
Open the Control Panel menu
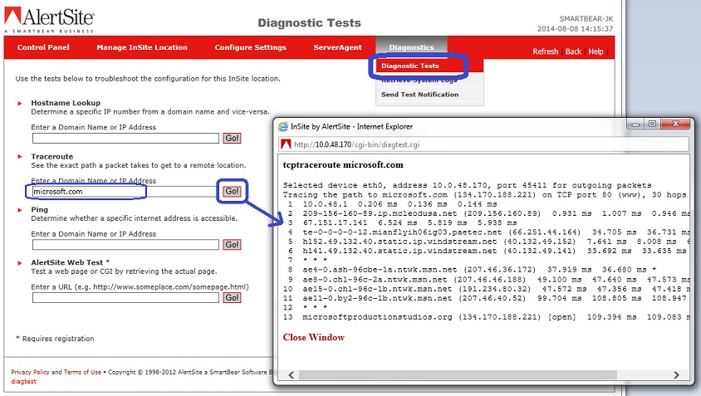43,47
